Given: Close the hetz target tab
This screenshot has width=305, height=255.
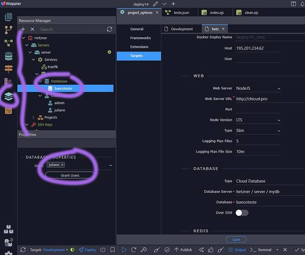Looking at the screenshot, I should click(x=223, y=29).
